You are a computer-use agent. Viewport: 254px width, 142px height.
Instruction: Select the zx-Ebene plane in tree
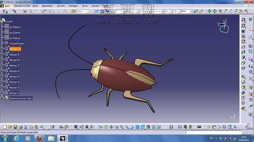pyautogui.click(x=15, y=38)
